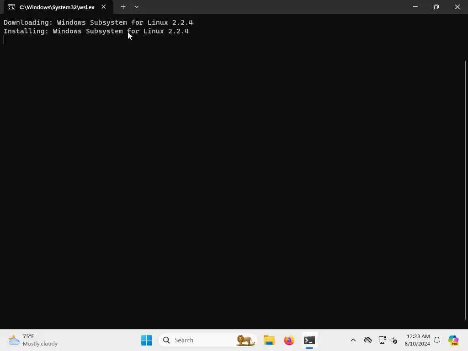Open the notifications bell icon
This screenshot has height=351, width=468.
[436, 340]
